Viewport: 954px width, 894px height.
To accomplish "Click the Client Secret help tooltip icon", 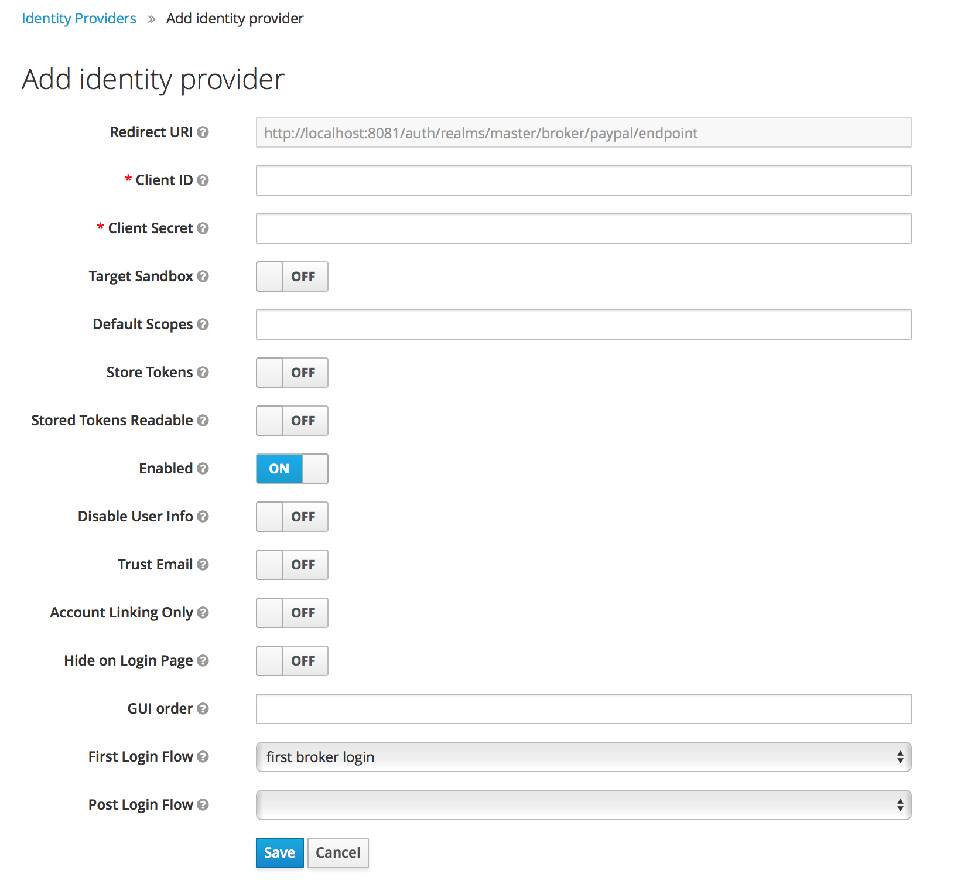I will coord(203,228).
